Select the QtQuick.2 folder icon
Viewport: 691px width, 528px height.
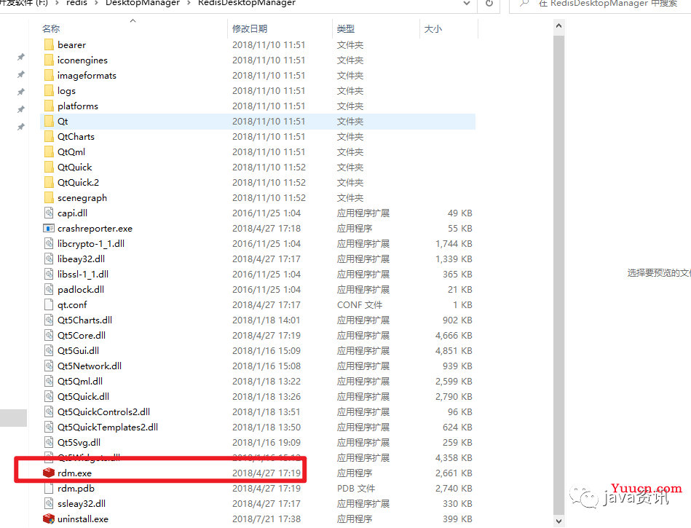tap(49, 182)
